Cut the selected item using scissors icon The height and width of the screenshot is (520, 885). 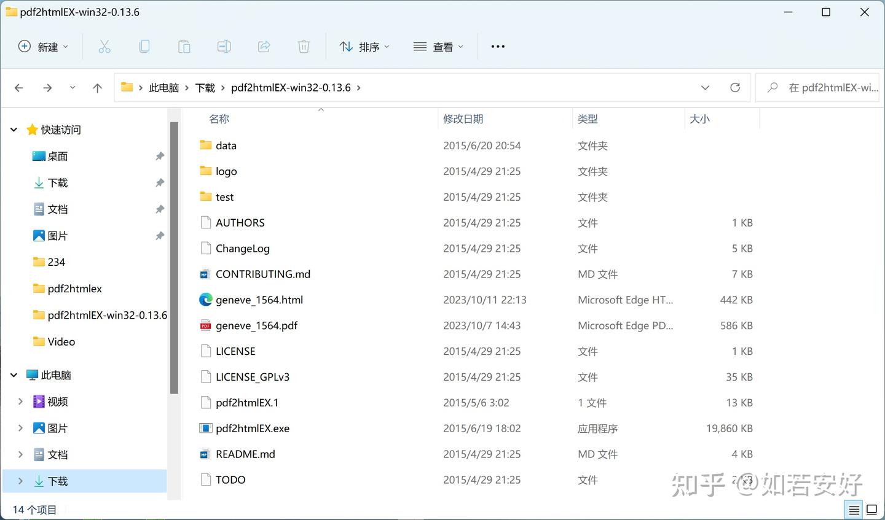pyautogui.click(x=104, y=46)
